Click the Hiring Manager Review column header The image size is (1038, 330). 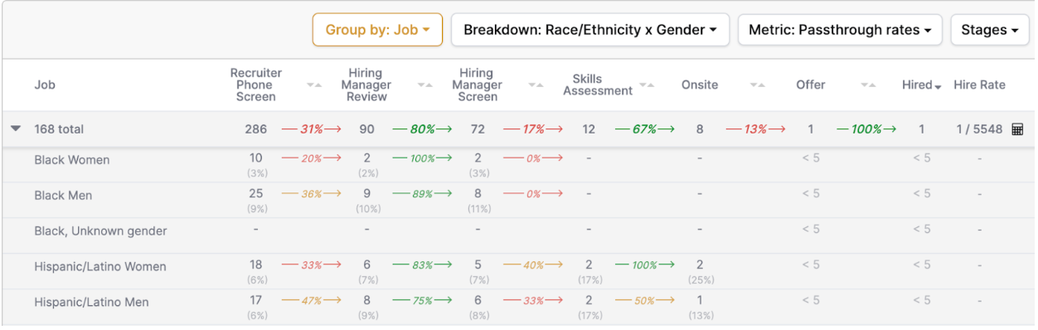pos(366,85)
